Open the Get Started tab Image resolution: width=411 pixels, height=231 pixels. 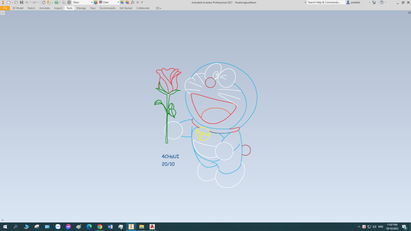click(126, 8)
